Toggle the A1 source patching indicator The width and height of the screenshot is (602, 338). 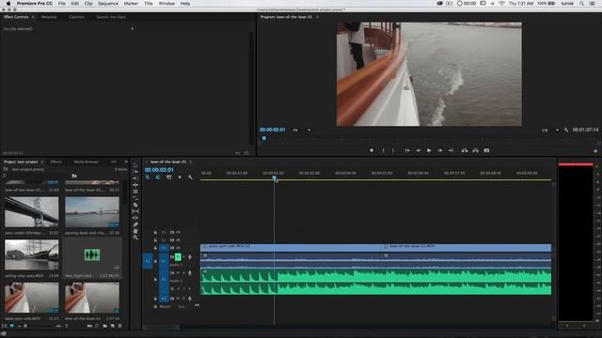(148, 261)
